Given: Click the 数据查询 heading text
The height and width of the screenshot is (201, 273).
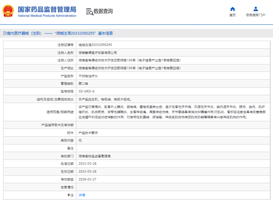Looking at the screenshot, I should [x=103, y=11].
